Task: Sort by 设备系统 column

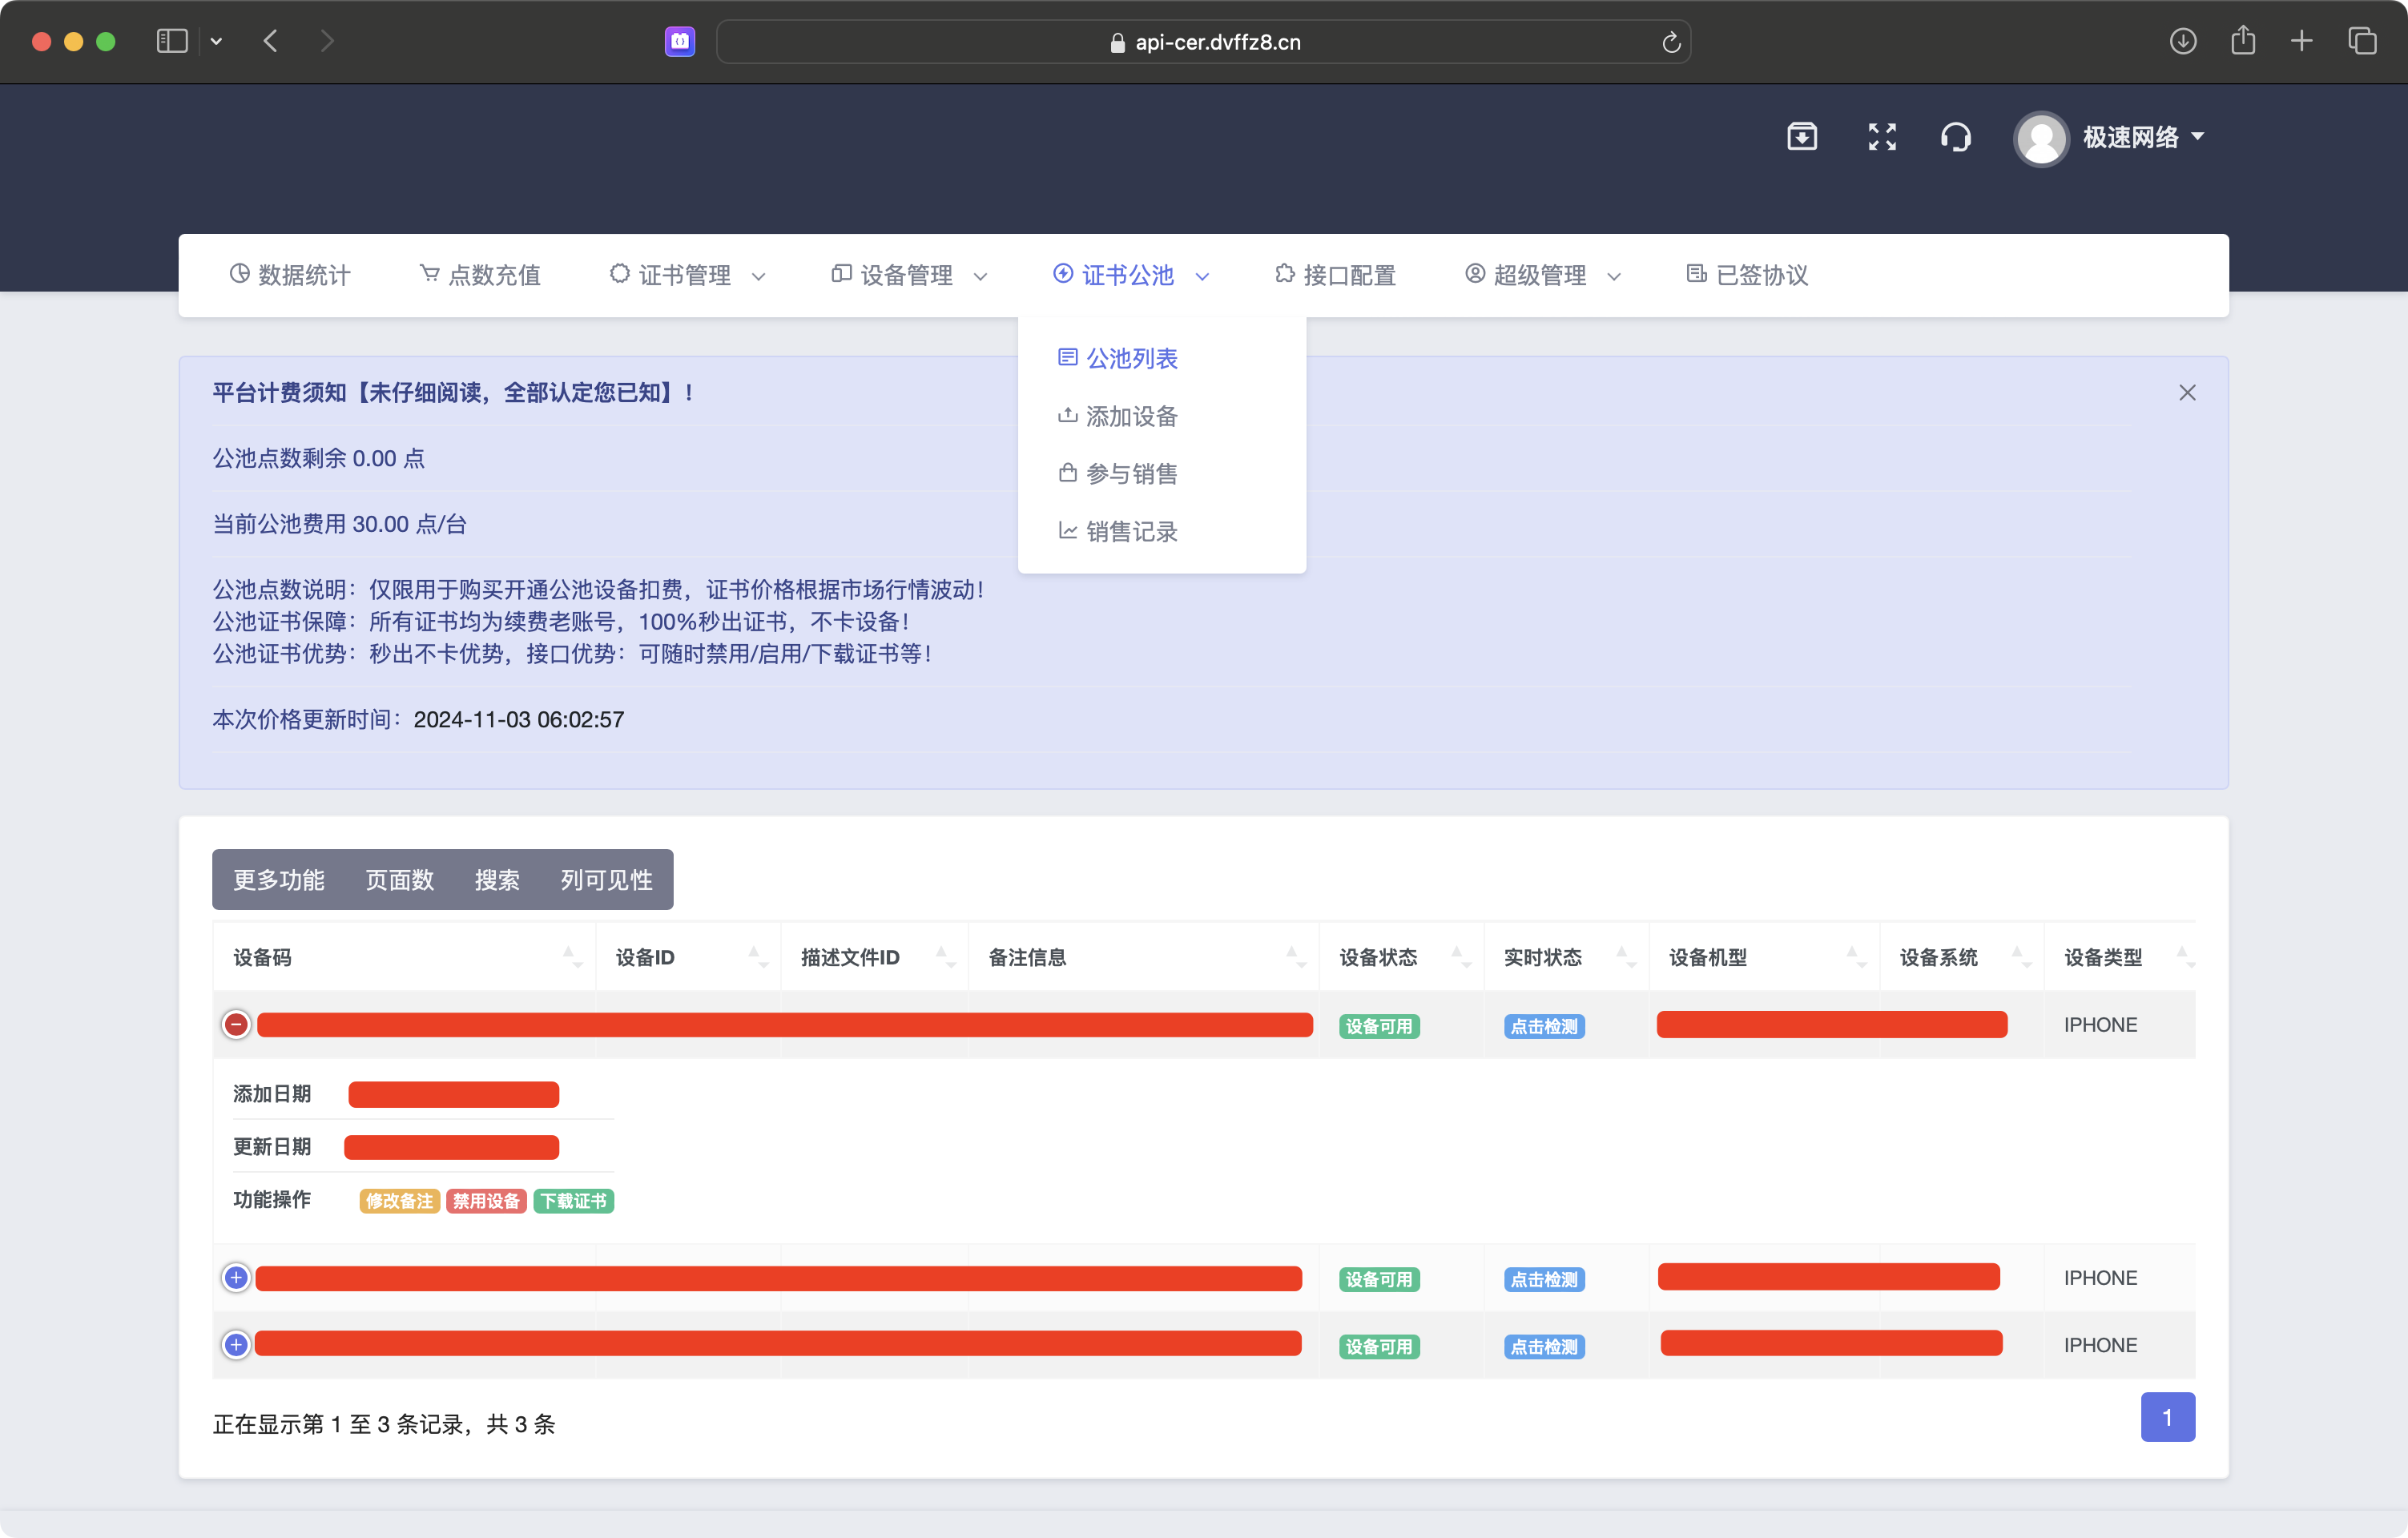Action: tap(1962, 958)
